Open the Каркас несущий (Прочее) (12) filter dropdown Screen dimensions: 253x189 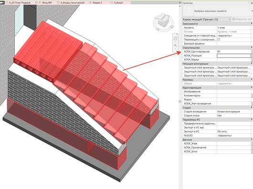[x=230, y=20]
